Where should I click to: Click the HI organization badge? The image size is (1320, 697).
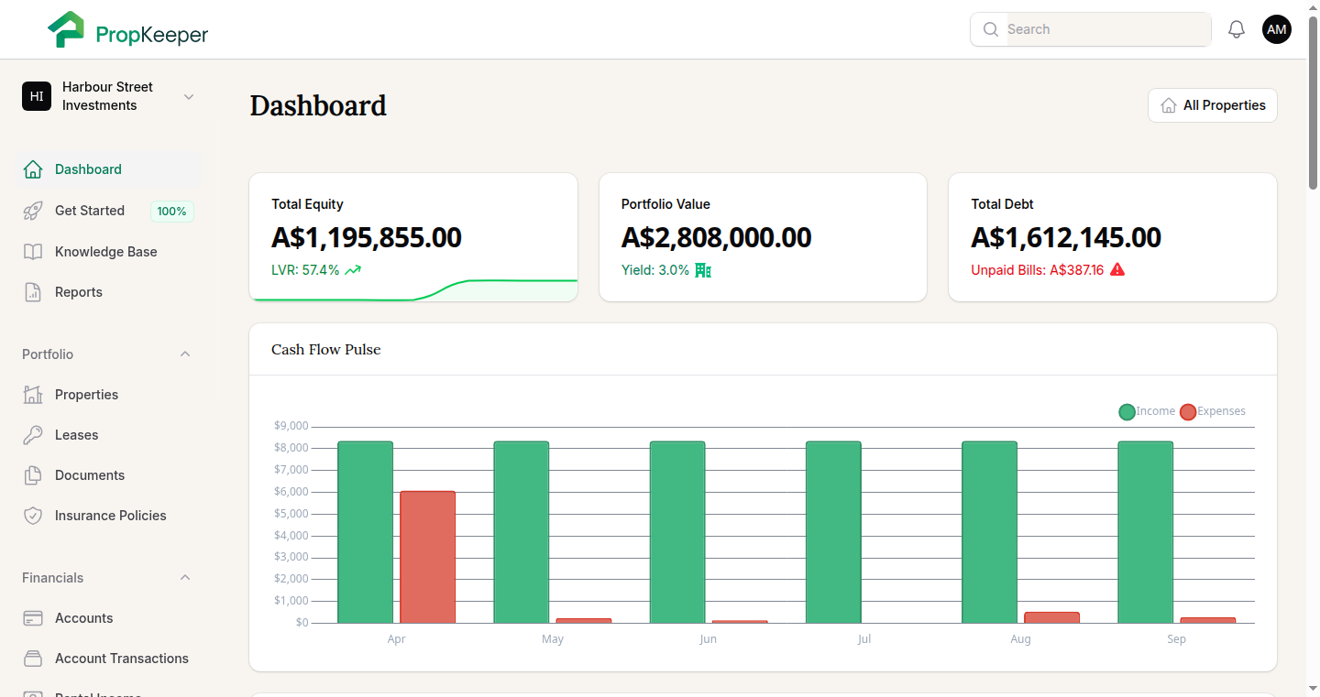(37, 96)
